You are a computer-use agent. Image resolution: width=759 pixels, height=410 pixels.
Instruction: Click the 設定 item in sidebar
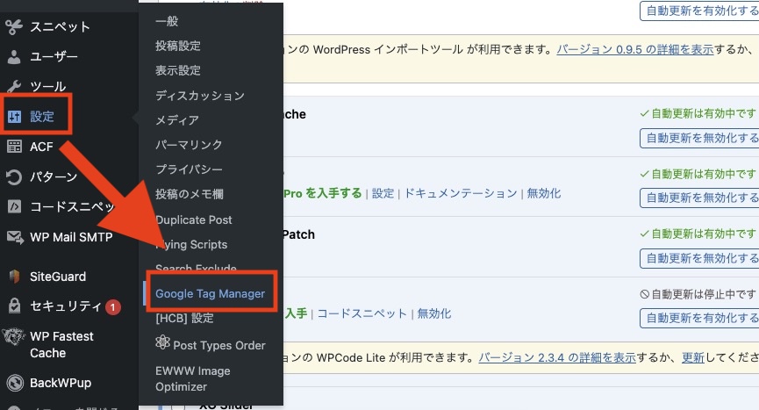[41, 117]
